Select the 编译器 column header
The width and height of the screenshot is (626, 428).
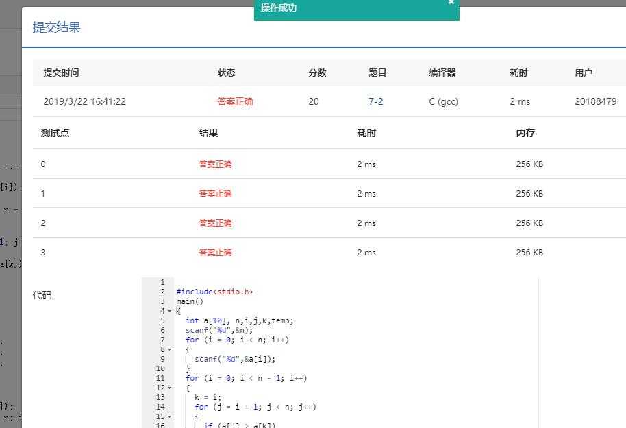[x=442, y=73]
